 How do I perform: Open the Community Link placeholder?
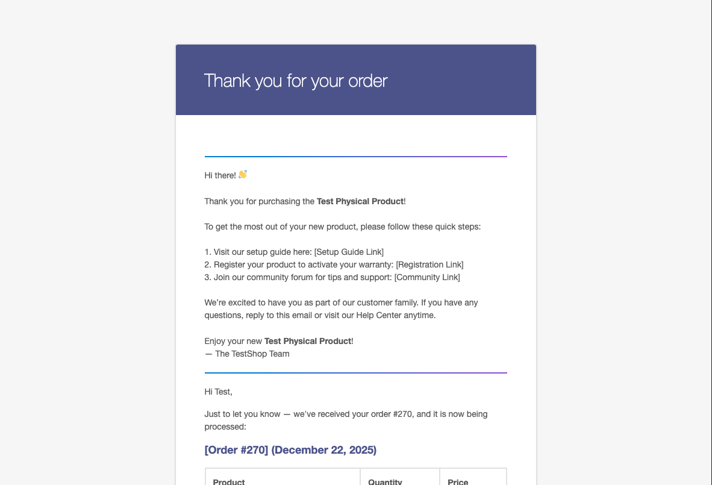coord(427,277)
